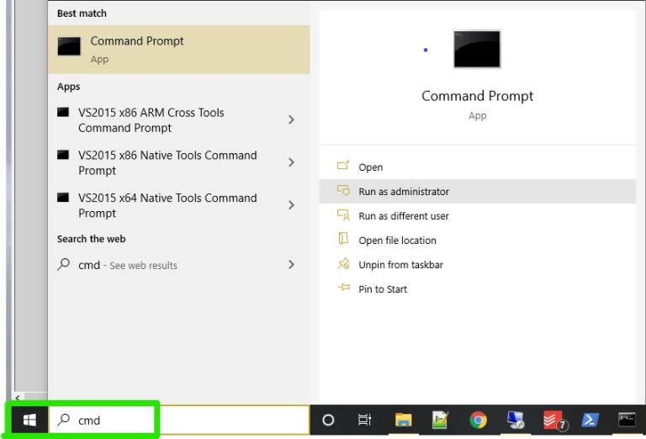Open the Todoist taskbar icon with badge 7
The height and width of the screenshot is (439, 646).
554,420
